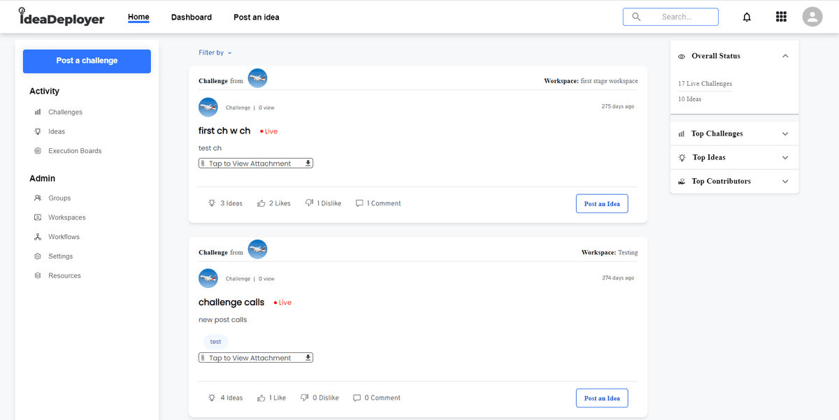
Task: Open the notifications bell icon
Action: click(x=747, y=17)
